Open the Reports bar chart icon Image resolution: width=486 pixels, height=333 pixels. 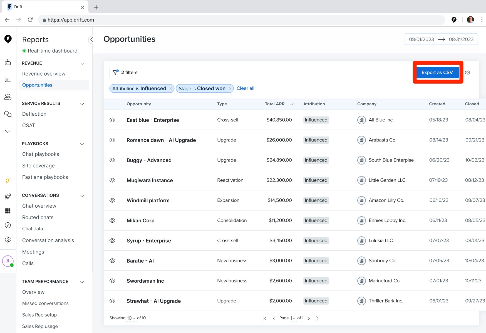[8, 79]
